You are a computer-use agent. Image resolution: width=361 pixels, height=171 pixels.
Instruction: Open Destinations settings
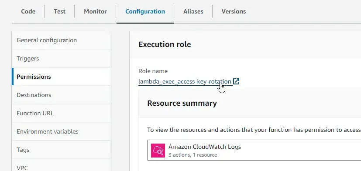(62, 95)
